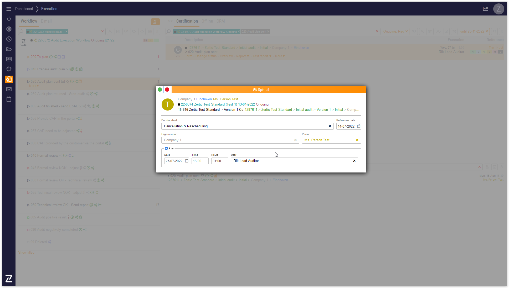Click the red cancel circle in Spin-off dialog

coord(167,90)
